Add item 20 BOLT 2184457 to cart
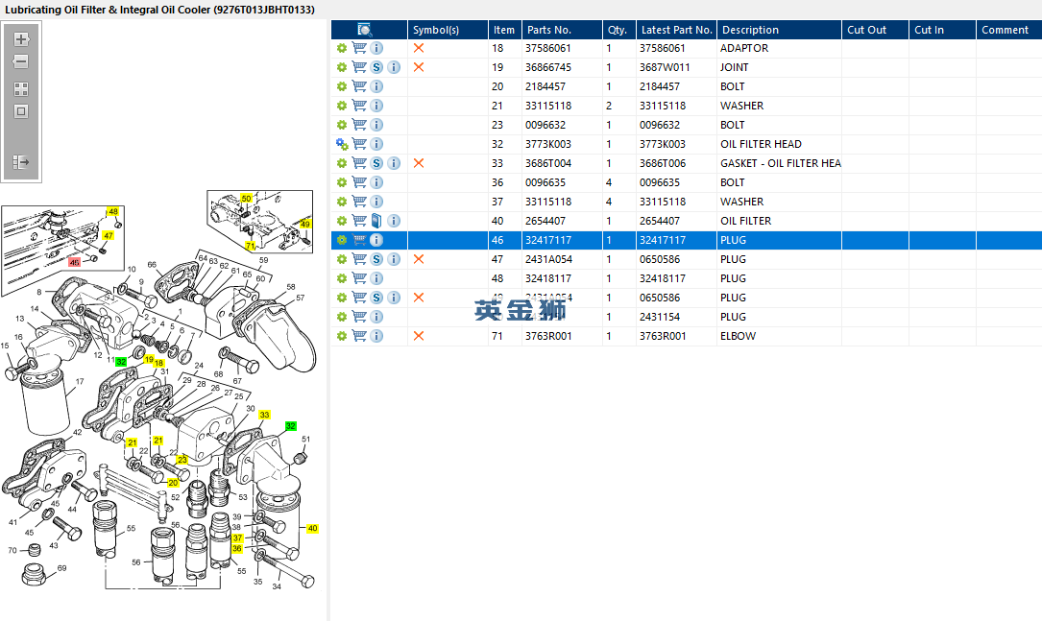The image size is (1042, 621). (x=359, y=86)
